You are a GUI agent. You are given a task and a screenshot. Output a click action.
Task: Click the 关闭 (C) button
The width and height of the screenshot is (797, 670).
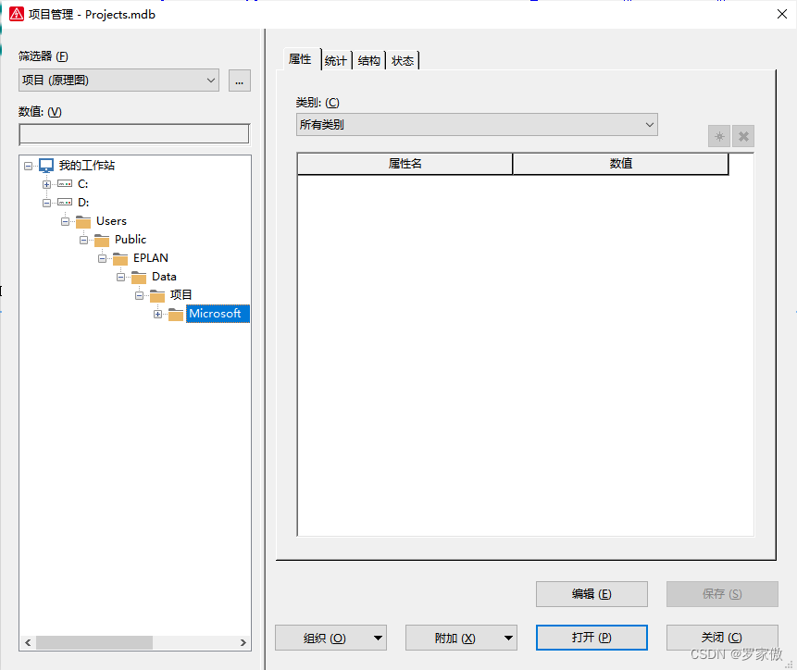pos(722,638)
